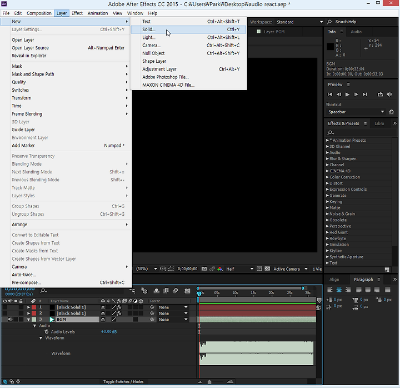
Task: Jump to last frame in Preview panel
Action: (365, 94)
